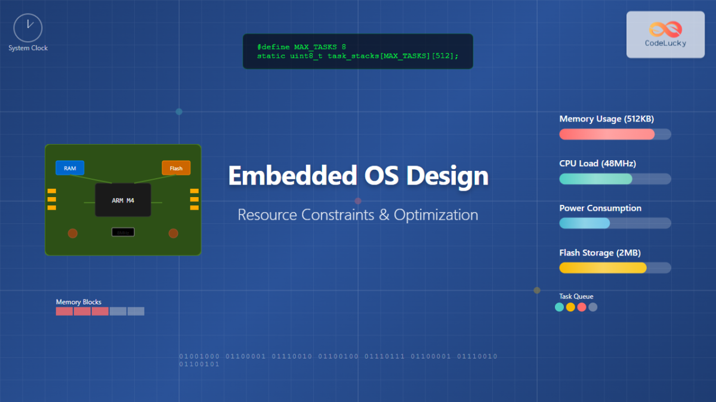Click the small black port below ARM M4

pyautogui.click(x=123, y=232)
